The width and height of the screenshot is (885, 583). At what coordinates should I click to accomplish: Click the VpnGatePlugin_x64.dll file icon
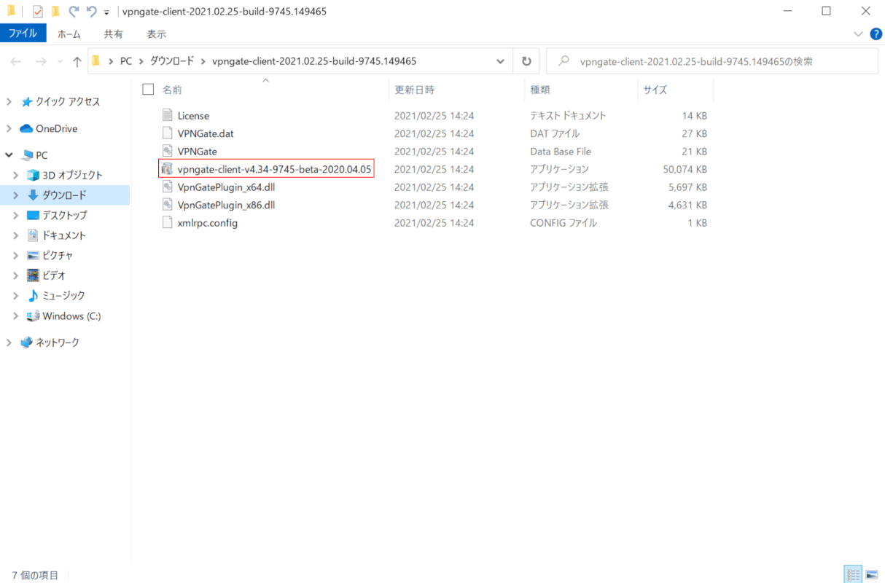(x=168, y=187)
